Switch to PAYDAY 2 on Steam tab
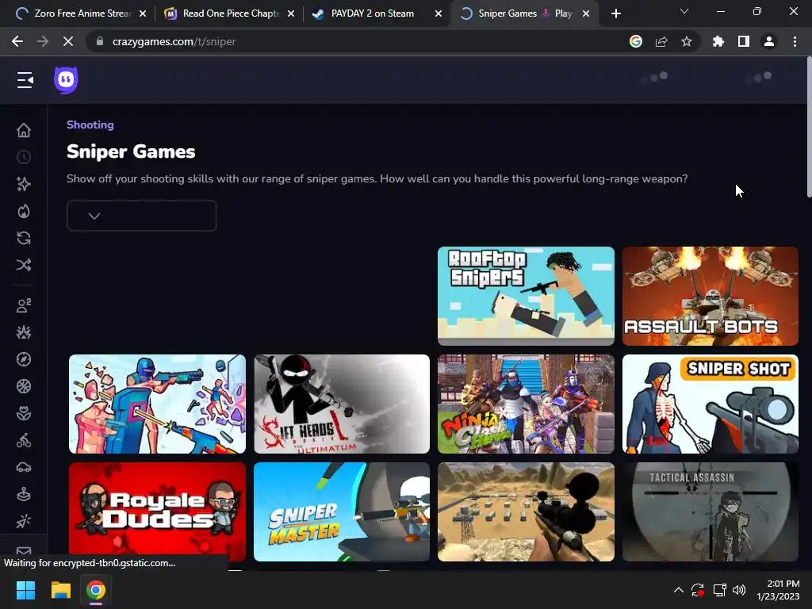812x609 pixels. click(377, 13)
